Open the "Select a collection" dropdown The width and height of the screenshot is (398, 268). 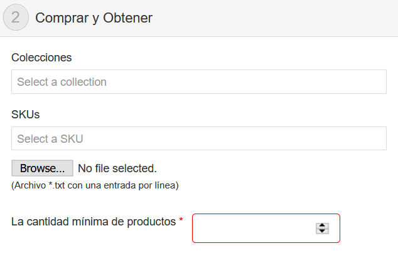pyautogui.click(x=198, y=82)
